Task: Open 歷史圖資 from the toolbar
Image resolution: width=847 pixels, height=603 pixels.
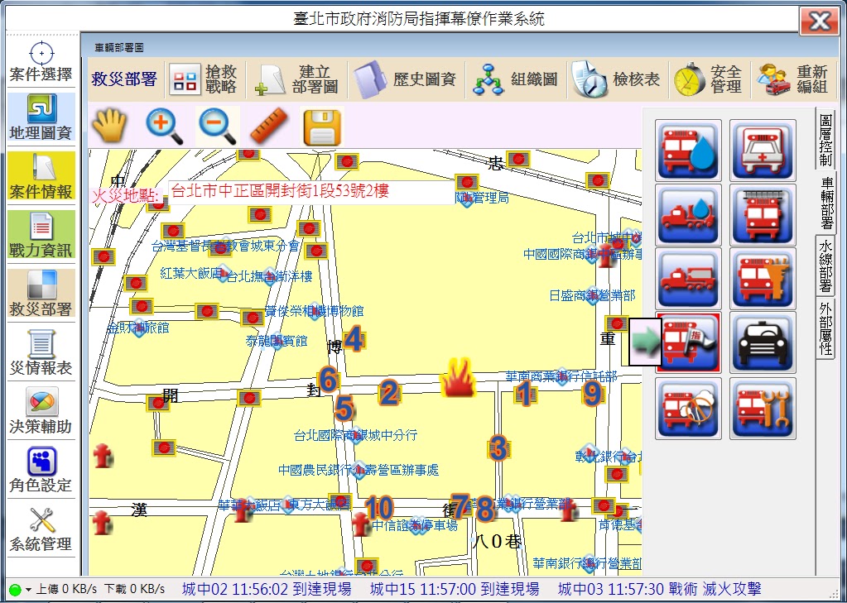Action: pyautogui.click(x=406, y=79)
